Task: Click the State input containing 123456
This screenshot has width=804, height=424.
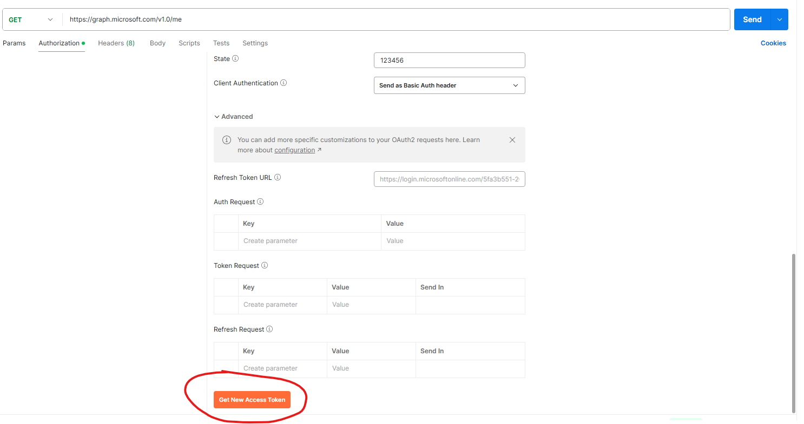Action: [x=449, y=60]
